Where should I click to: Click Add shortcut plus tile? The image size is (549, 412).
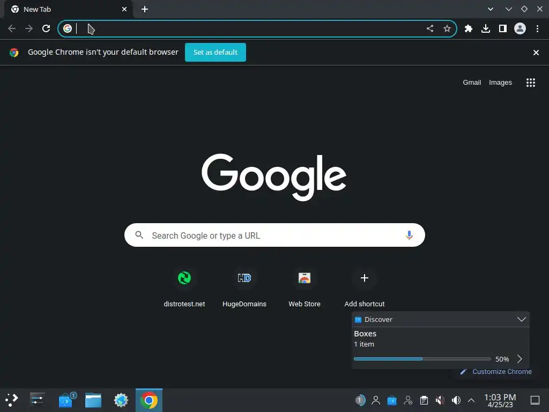click(x=365, y=288)
